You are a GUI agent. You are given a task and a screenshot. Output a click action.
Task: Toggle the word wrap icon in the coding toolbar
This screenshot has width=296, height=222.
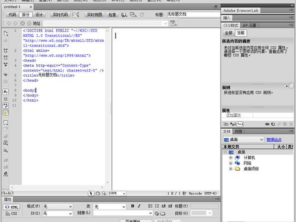[6, 105]
